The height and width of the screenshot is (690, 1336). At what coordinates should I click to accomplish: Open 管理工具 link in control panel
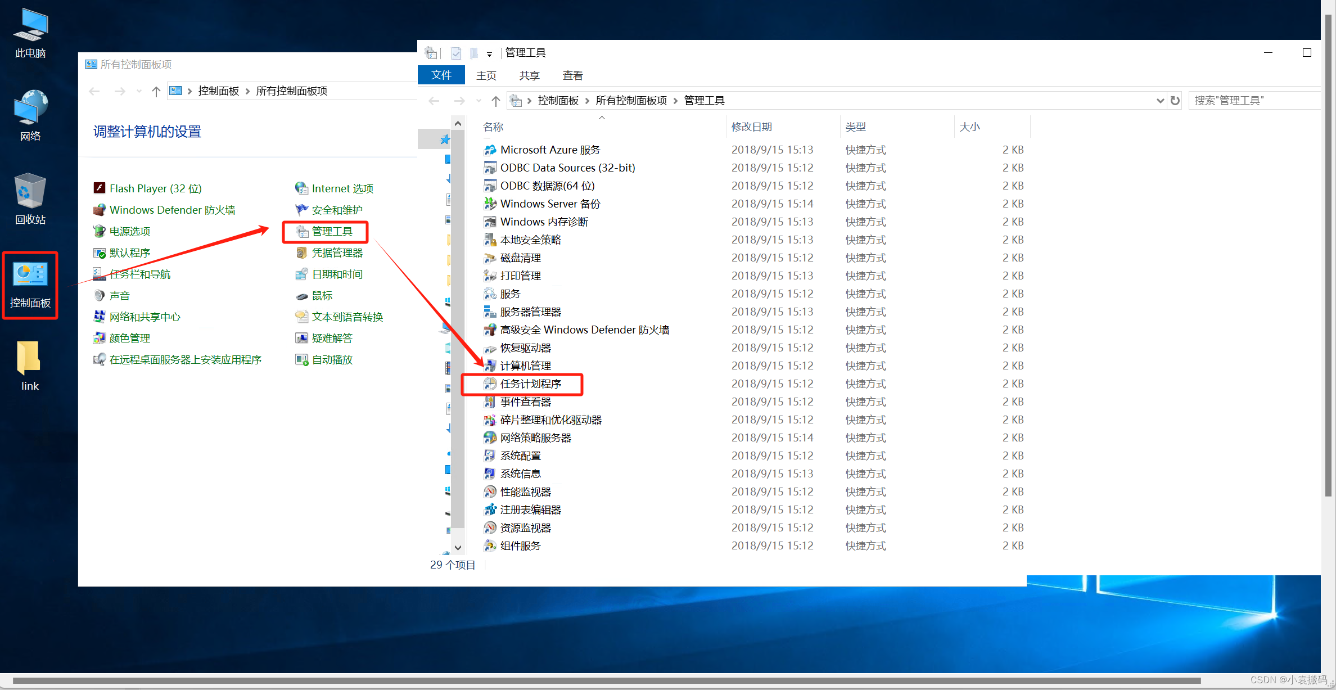pyautogui.click(x=332, y=232)
